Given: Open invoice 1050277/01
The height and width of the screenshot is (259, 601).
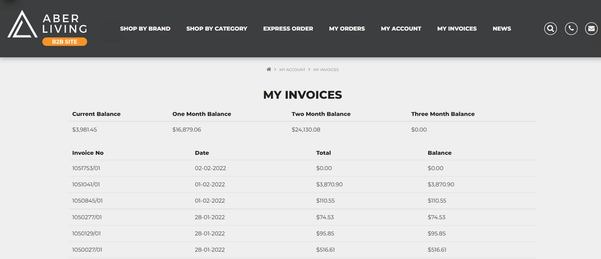Looking at the screenshot, I should 87,217.
